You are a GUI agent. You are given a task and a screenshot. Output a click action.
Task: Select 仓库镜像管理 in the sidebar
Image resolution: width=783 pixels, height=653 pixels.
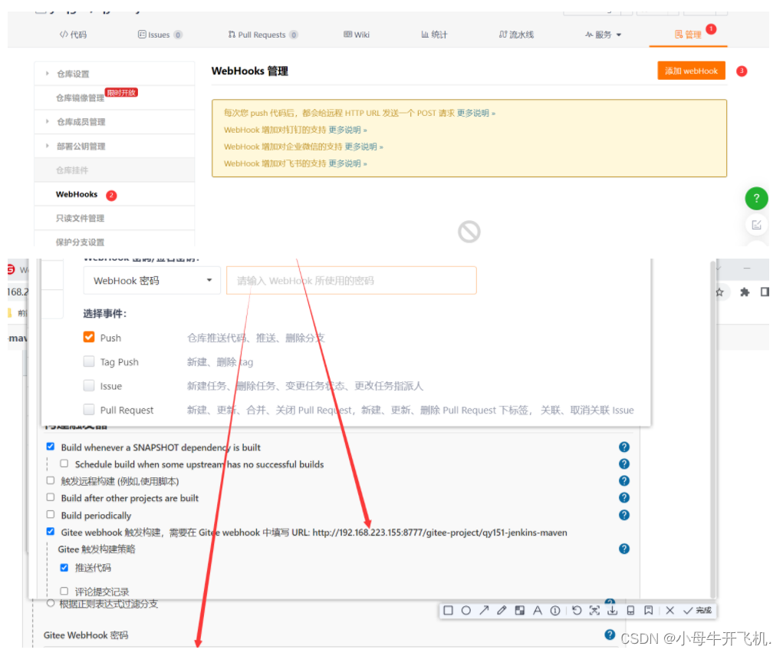point(80,98)
